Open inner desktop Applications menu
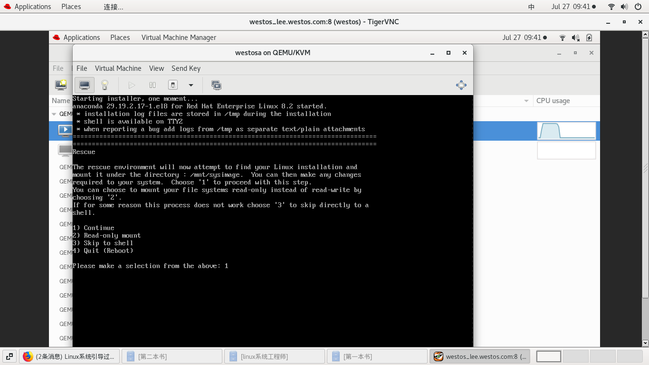This screenshot has width=649, height=365. tap(76, 38)
